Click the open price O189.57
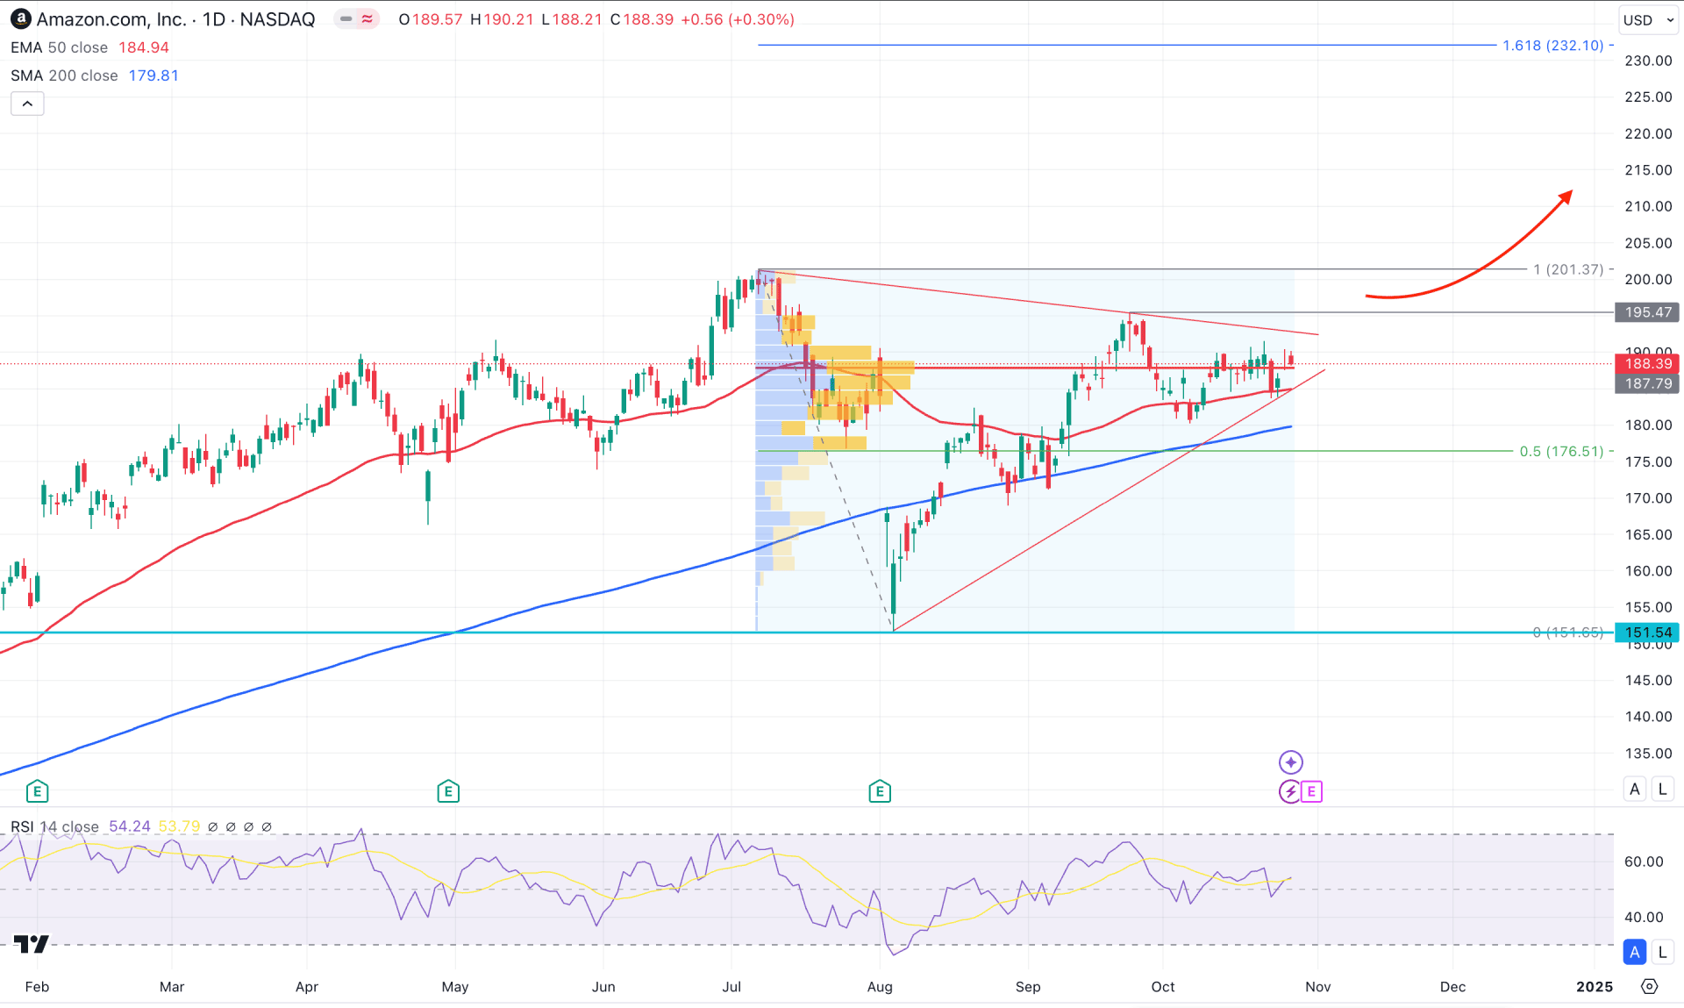This screenshot has width=1684, height=1008. coord(430,19)
